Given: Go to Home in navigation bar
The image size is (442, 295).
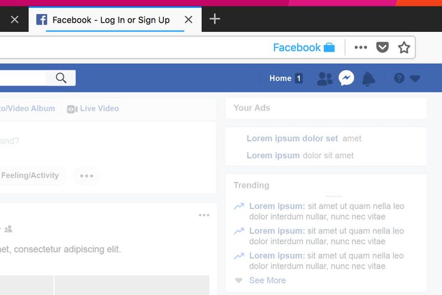Looking at the screenshot, I should point(280,78).
